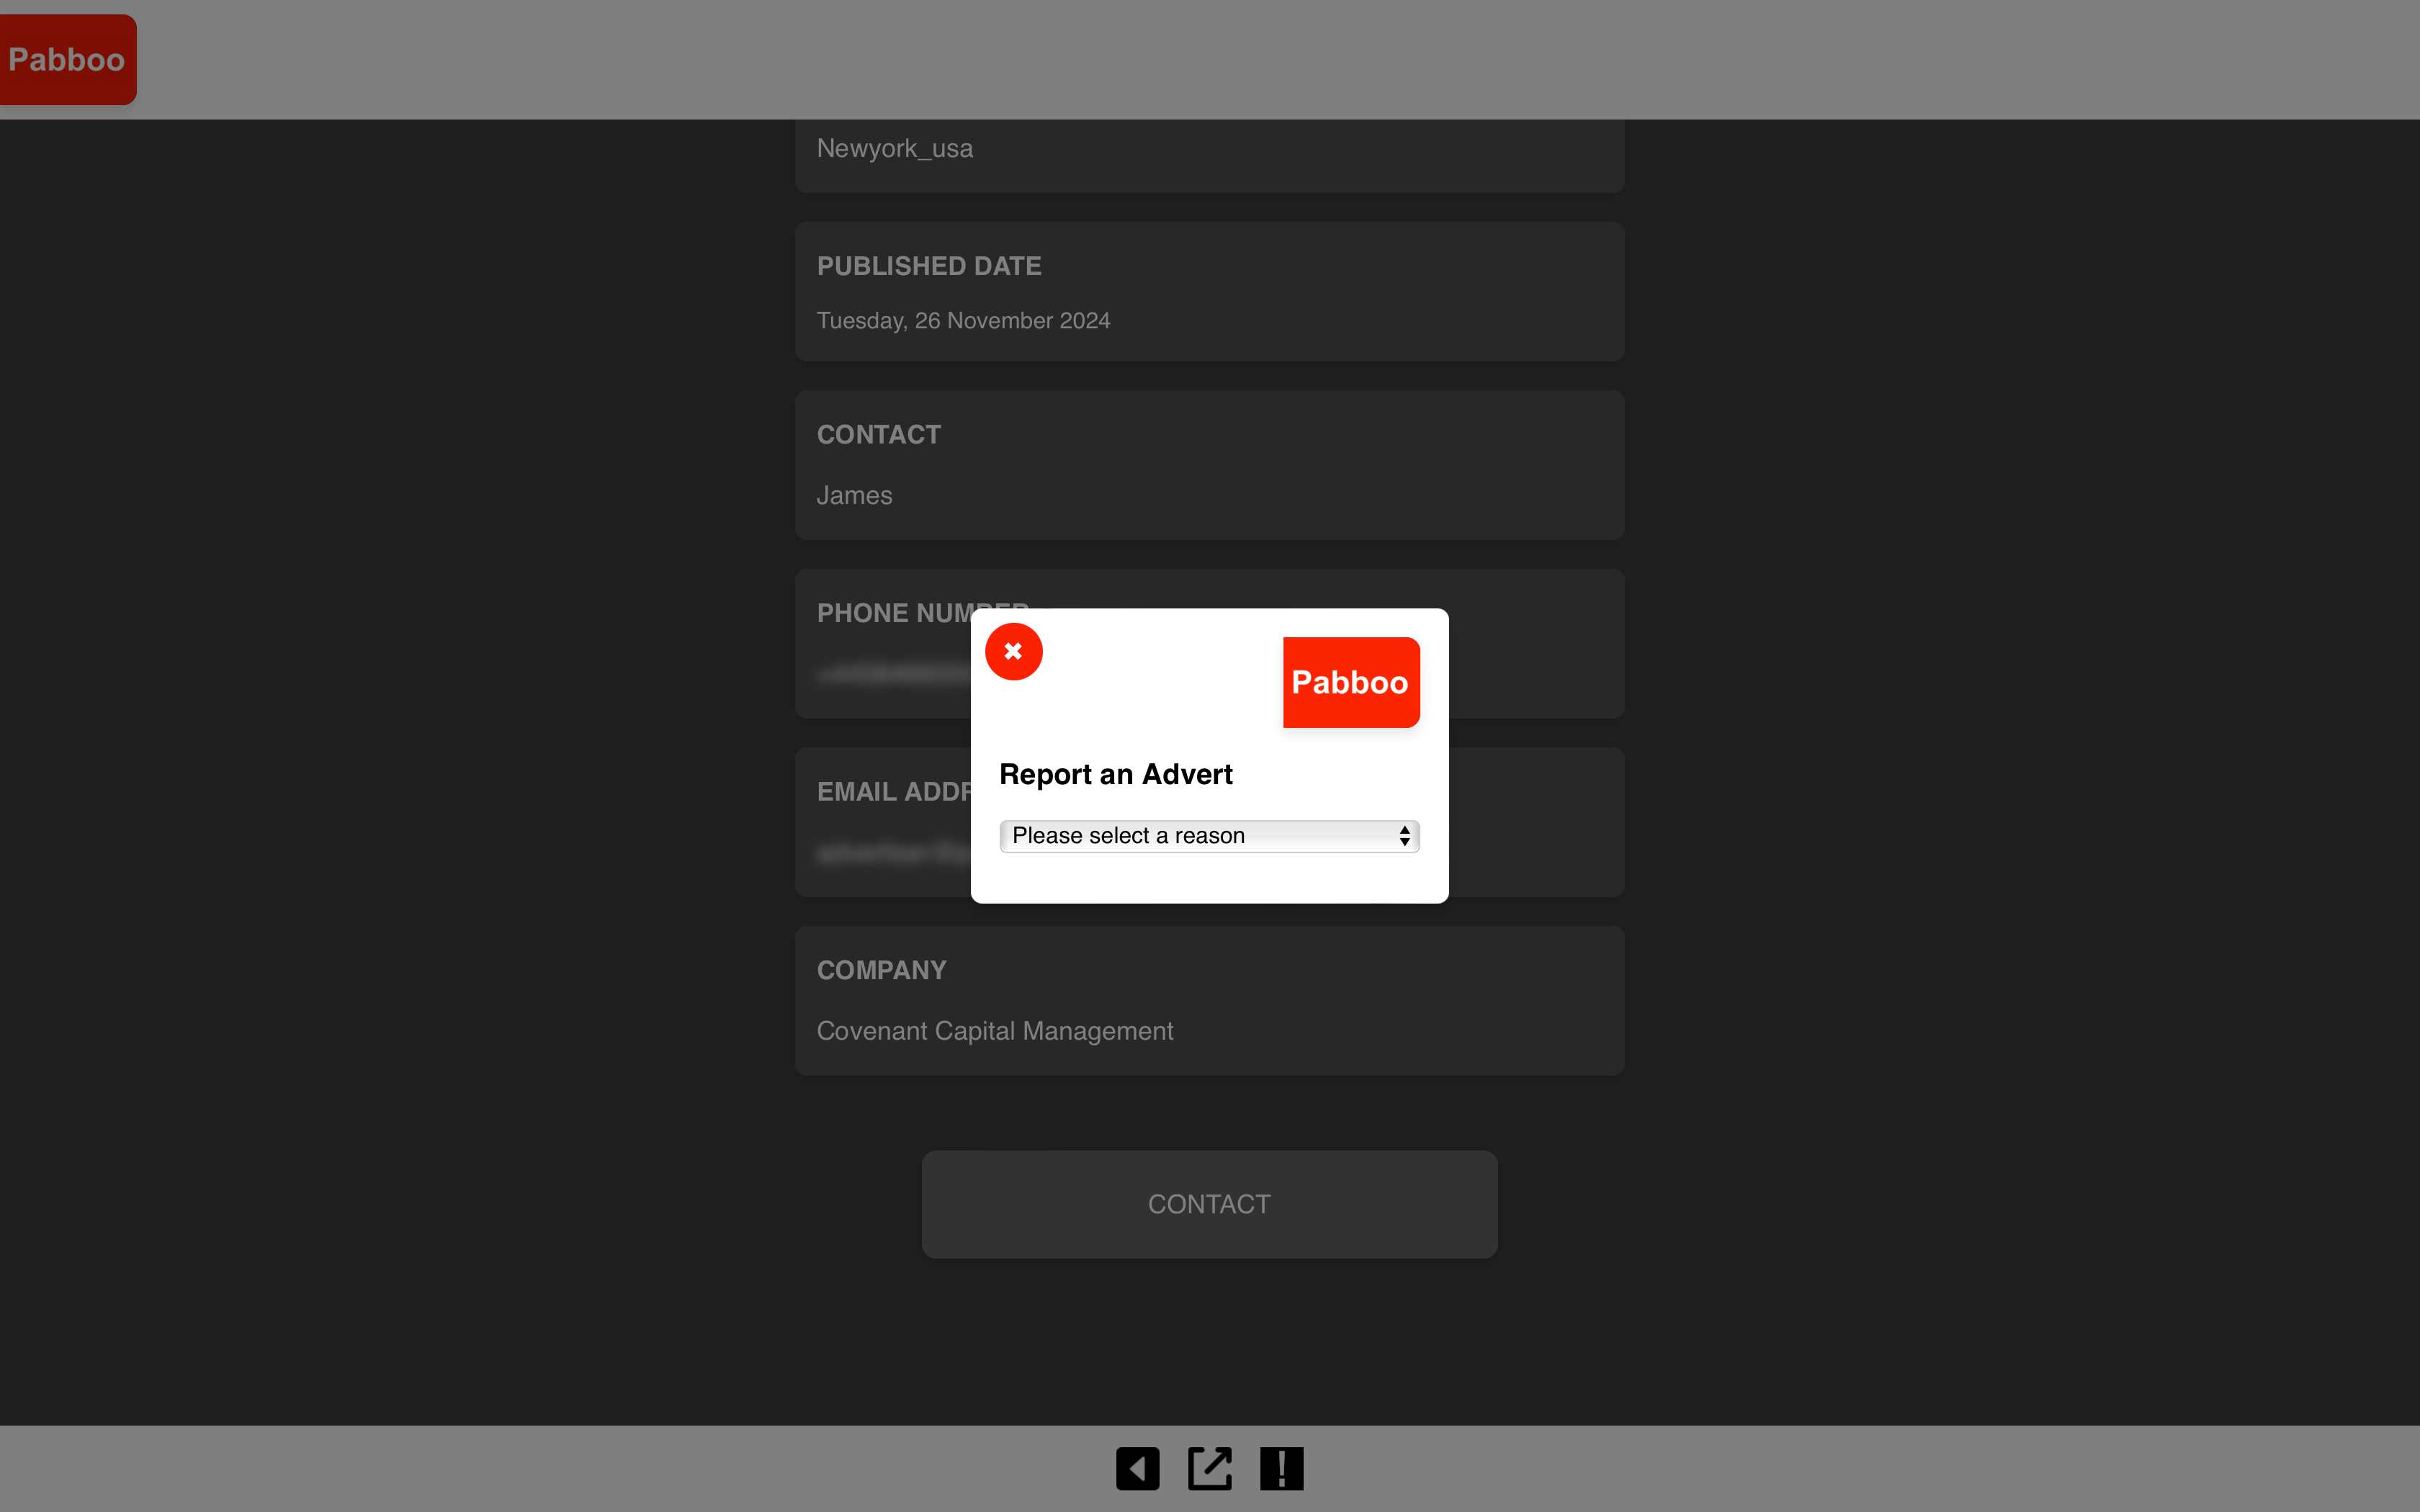This screenshot has height=1512, width=2420.
Task: Click Covenant Capital Management company name
Action: pyautogui.click(x=994, y=1031)
